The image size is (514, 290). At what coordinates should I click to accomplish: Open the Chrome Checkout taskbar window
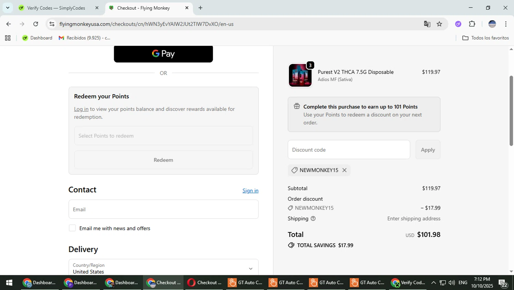164,282
